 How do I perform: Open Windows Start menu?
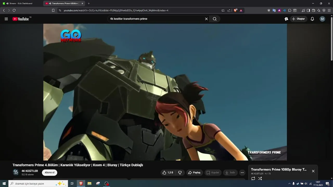(x=4, y=184)
